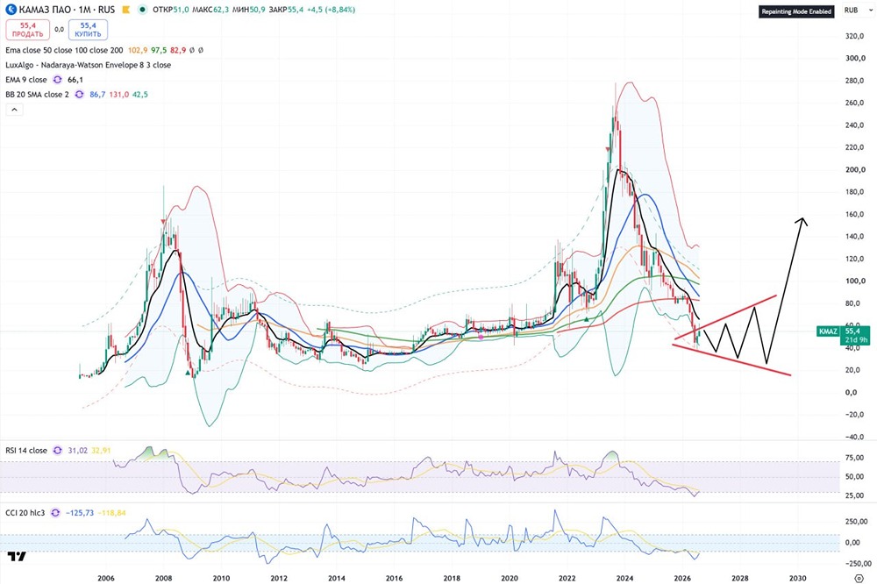Click the red 131,0 Bollinger upper value
The image size is (877, 584).
pos(119,95)
